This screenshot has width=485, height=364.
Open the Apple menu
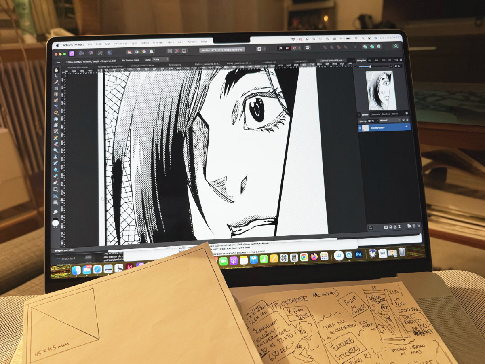(57, 45)
